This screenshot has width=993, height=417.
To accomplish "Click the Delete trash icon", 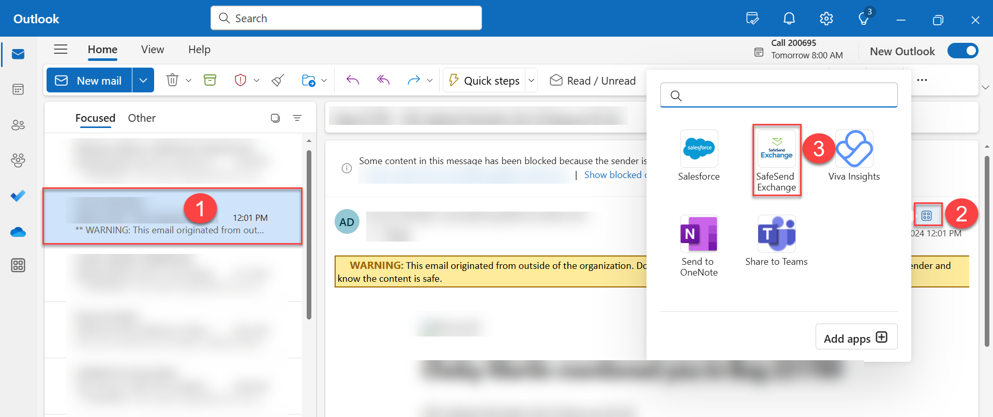I will (x=172, y=80).
